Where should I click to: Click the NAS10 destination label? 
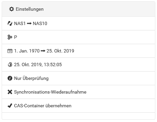(x=40, y=23)
